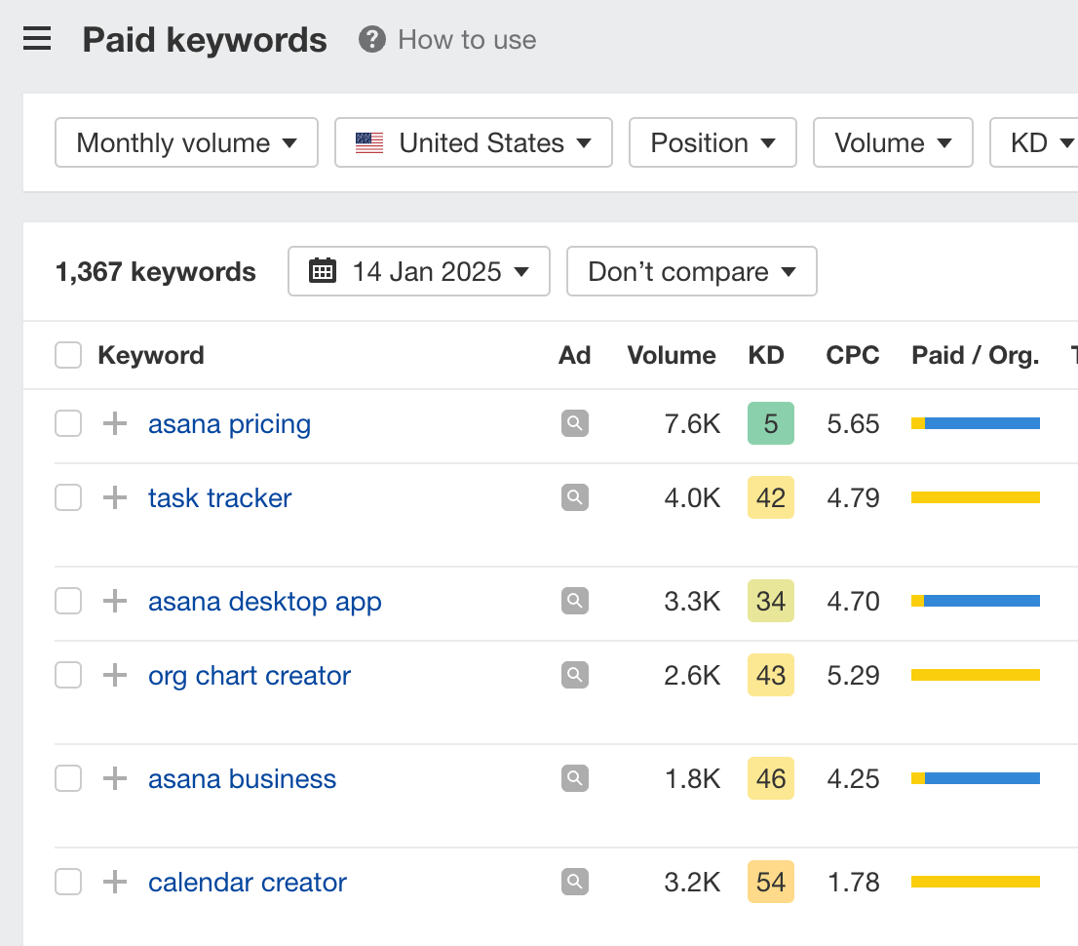Image resolution: width=1078 pixels, height=946 pixels.
Task: Add org chart creator using its plus icon
Action: (x=114, y=675)
